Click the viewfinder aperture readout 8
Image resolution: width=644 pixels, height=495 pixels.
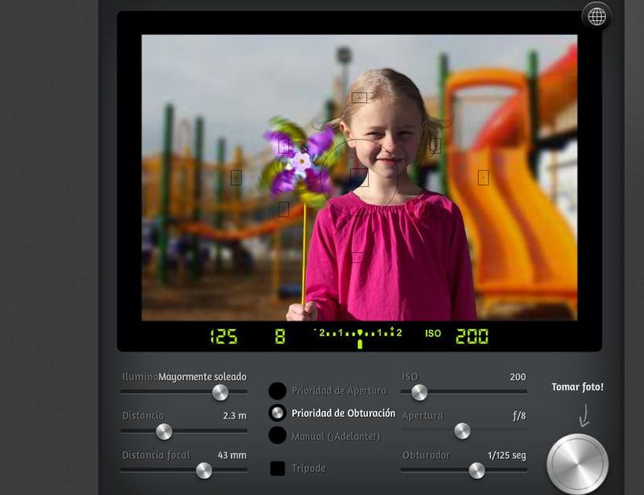[279, 336]
